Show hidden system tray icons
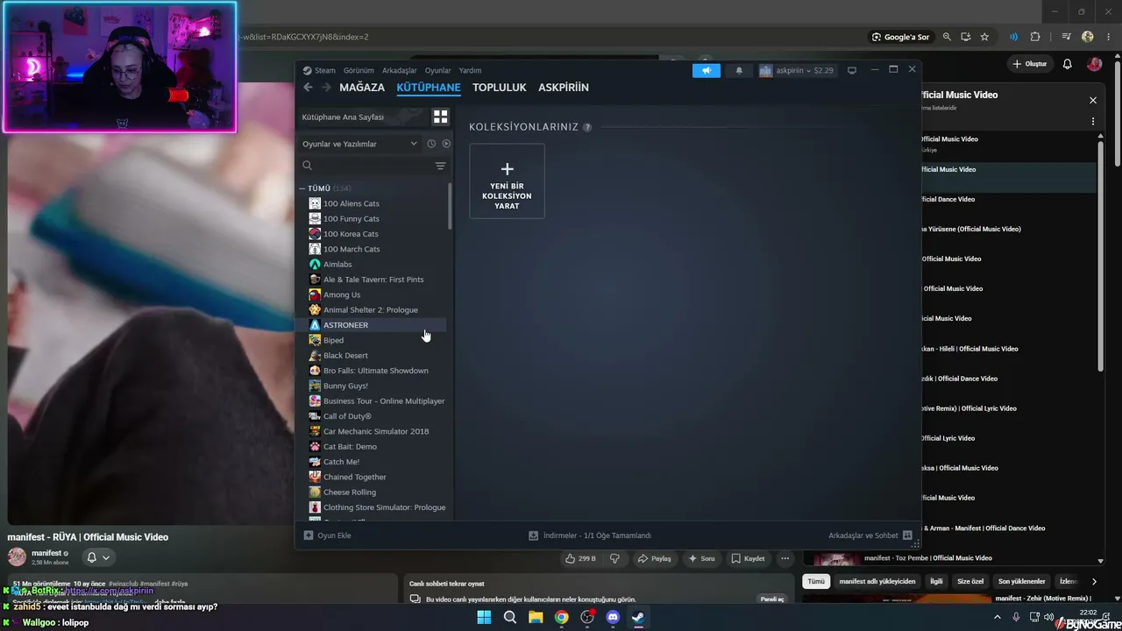The width and height of the screenshot is (1122, 631). [997, 617]
